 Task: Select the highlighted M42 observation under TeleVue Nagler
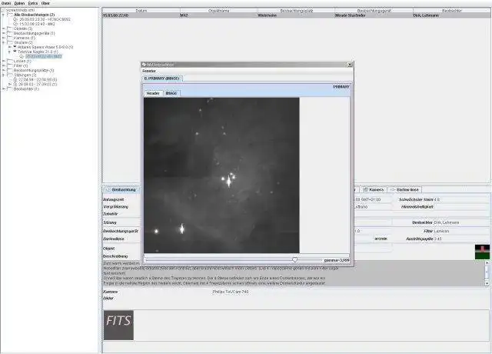[44, 56]
